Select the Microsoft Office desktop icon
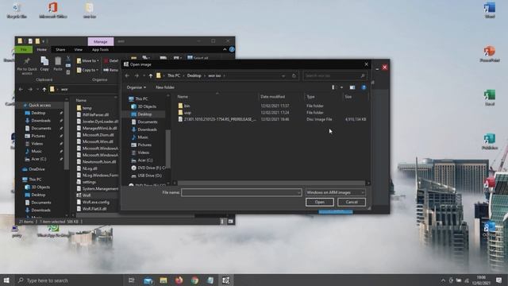The height and width of the screenshot is (286, 508). click(53, 10)
